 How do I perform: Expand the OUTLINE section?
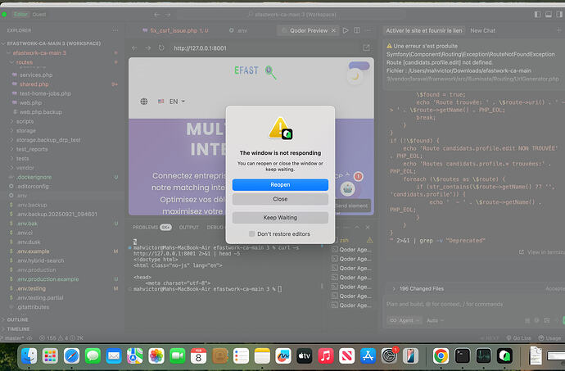coord(17,319)
